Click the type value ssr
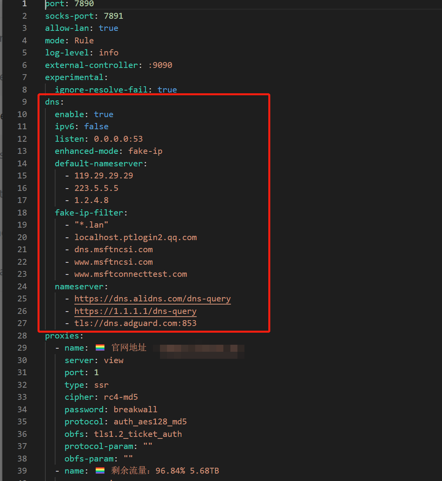This screenshot has width=442, height=481. (101, 385)
